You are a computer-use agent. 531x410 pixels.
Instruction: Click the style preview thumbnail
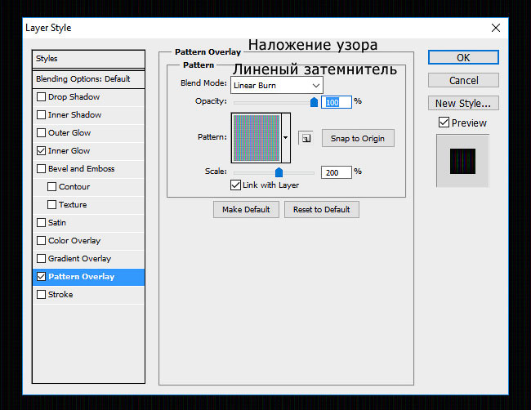point(462,161)
